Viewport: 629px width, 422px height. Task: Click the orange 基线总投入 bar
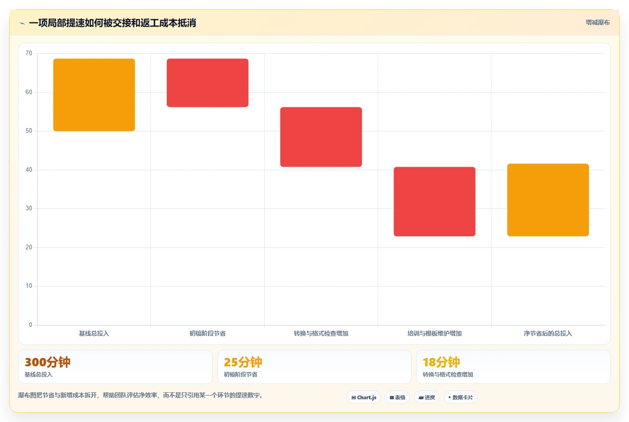[94, 95]
